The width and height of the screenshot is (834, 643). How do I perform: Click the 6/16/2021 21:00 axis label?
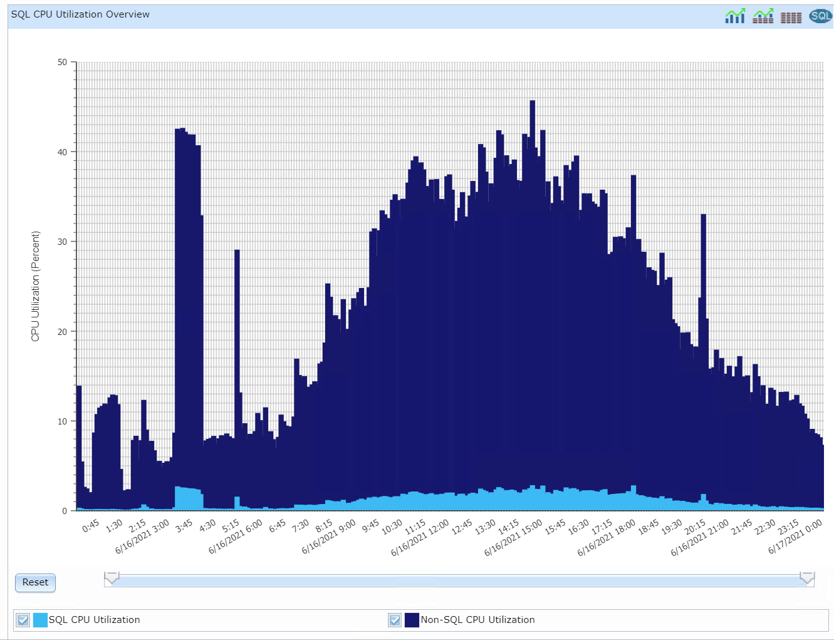(x=700, y=538)
